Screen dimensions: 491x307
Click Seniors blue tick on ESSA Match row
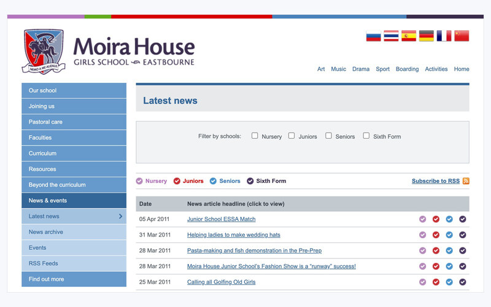(x=449, y=219)
